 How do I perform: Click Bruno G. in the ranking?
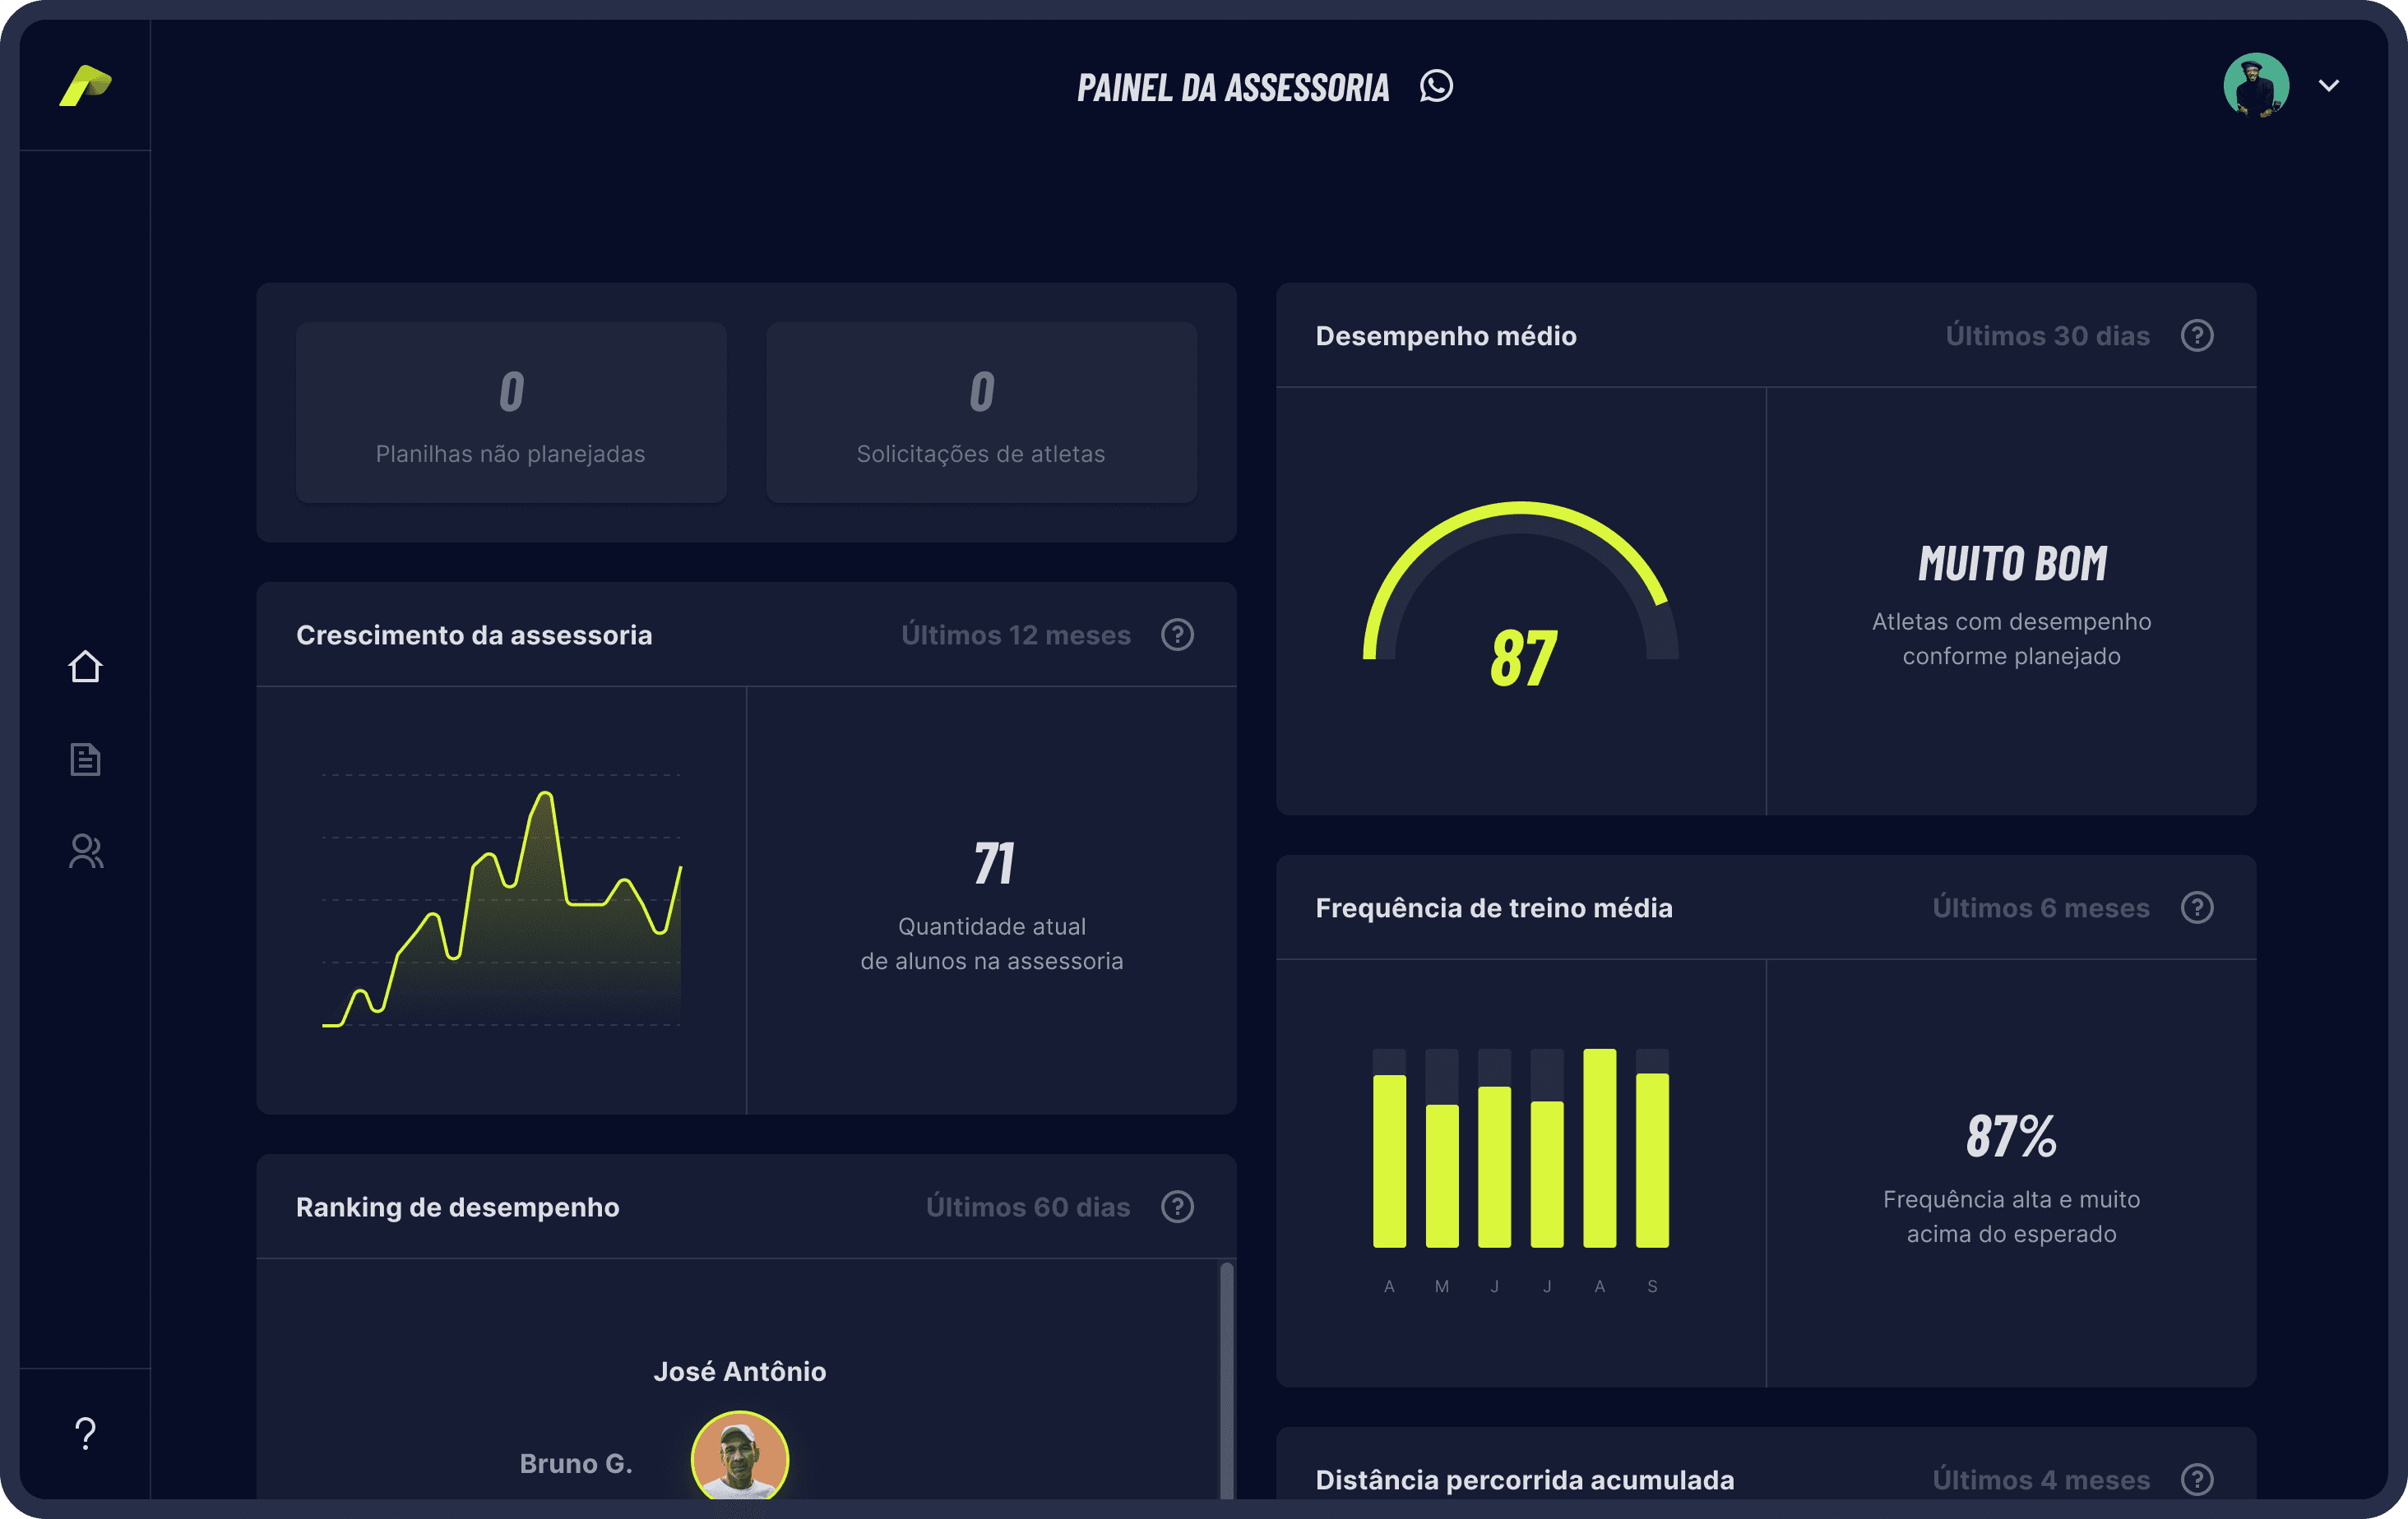point(575,1464)
